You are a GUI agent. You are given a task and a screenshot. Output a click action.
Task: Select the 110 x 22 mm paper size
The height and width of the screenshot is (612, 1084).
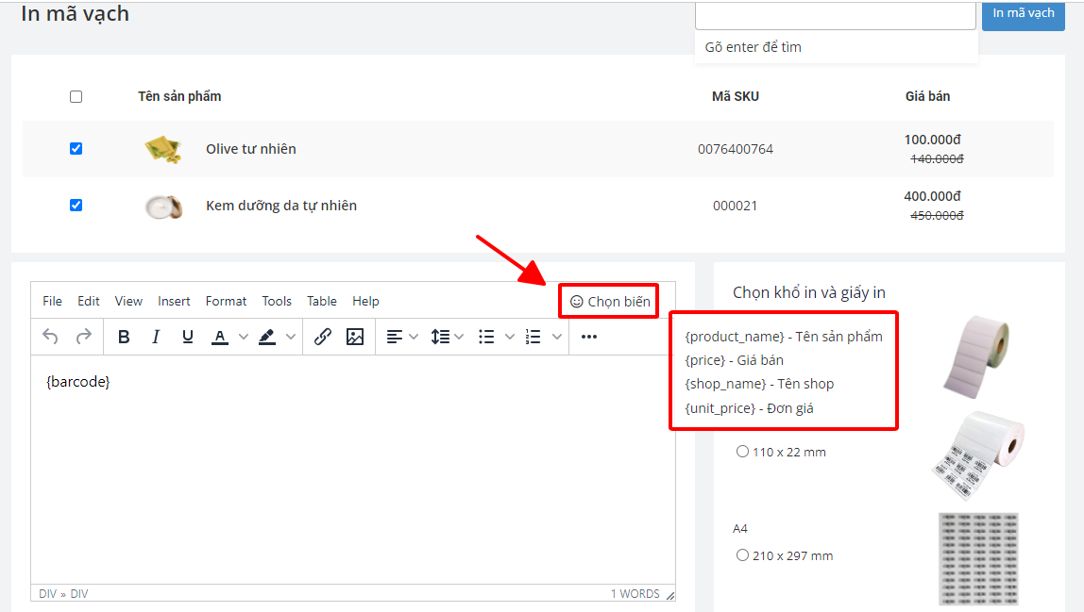pos(743,452)
